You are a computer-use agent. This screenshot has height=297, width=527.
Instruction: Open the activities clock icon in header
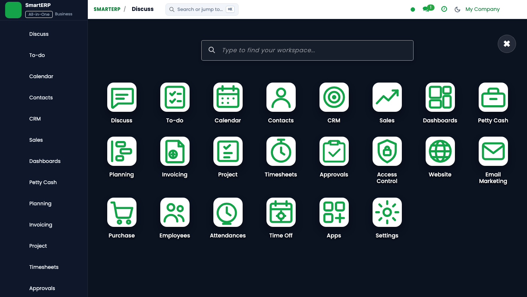pyautogui.click(x=444, y=9)
